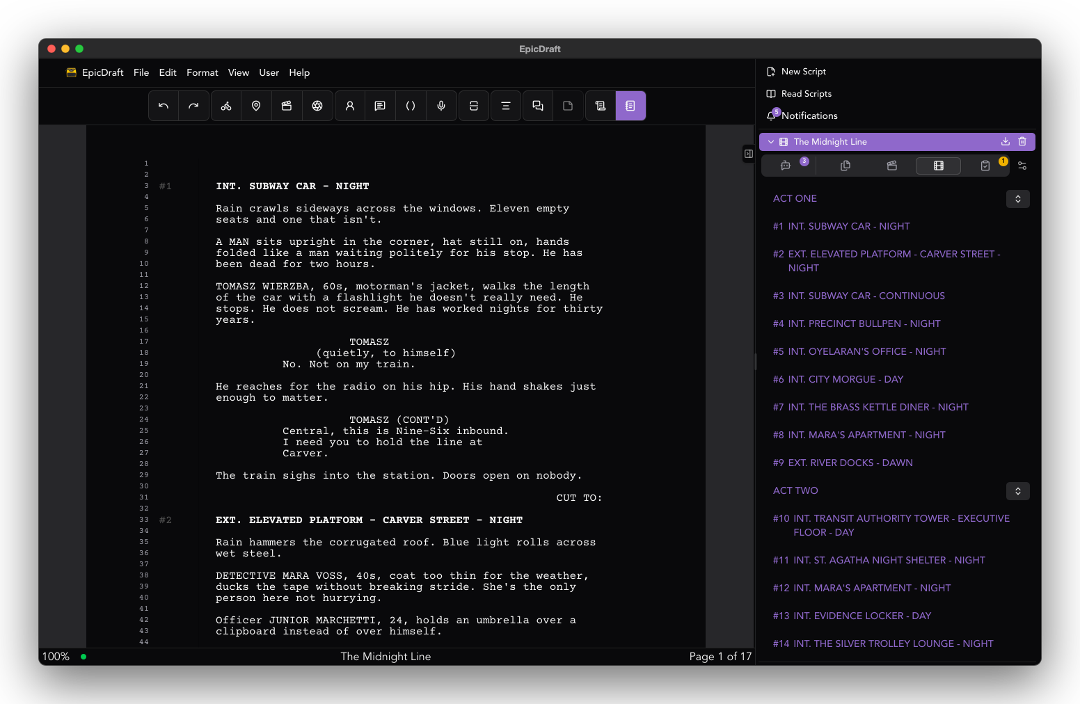This screenshot has height=704, width=1080.
Task: Switch to the scroll script view
Action: coord(601,106)
